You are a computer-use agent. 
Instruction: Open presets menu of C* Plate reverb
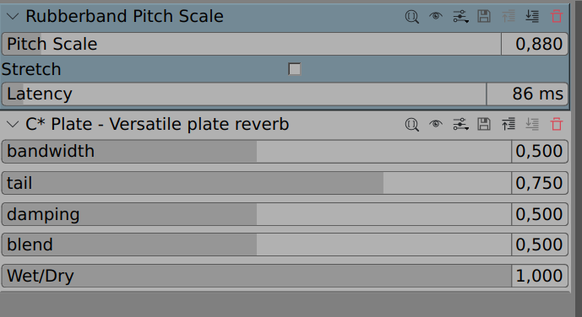[460, 124]
